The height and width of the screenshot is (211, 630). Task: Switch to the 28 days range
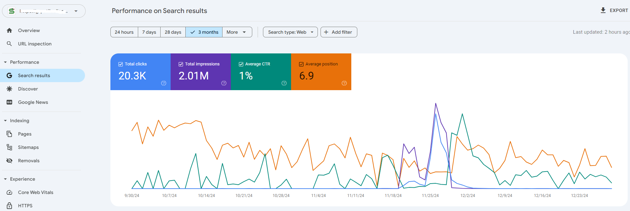173,32
